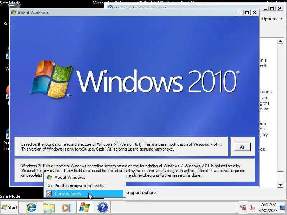Click the Show desktop tray icon

[x=283, y=207]
